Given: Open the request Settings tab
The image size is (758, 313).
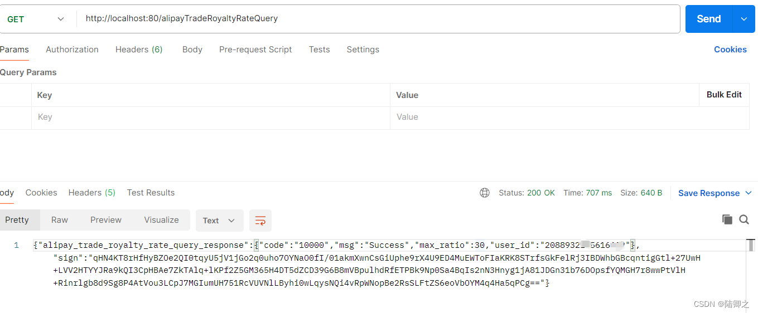Looking at the screenshot, I should pyautogui.click(x=363, y=50).
